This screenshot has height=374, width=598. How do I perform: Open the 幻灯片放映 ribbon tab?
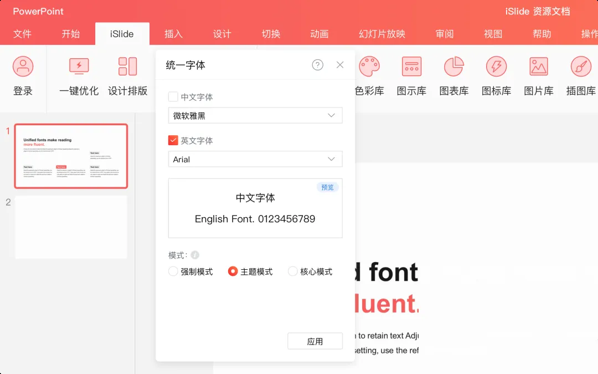click(382, 34)
